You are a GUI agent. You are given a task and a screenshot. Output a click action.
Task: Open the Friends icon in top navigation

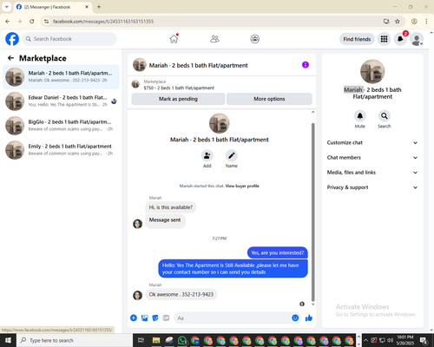214,39
